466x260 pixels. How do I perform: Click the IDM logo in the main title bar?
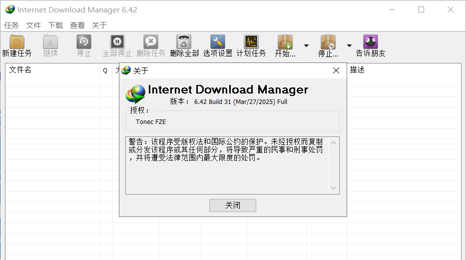[10, 9]
